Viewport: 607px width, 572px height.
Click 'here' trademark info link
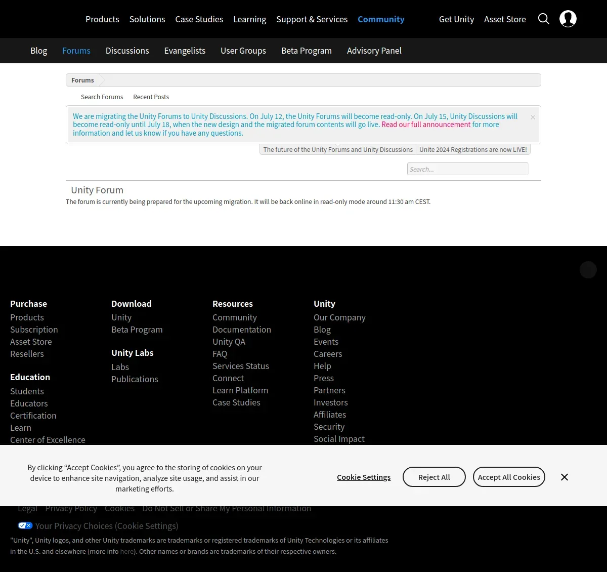127,551
